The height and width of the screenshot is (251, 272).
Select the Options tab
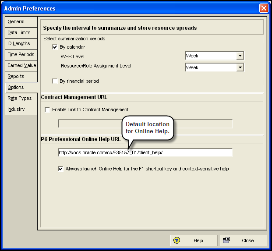[21, 88]
